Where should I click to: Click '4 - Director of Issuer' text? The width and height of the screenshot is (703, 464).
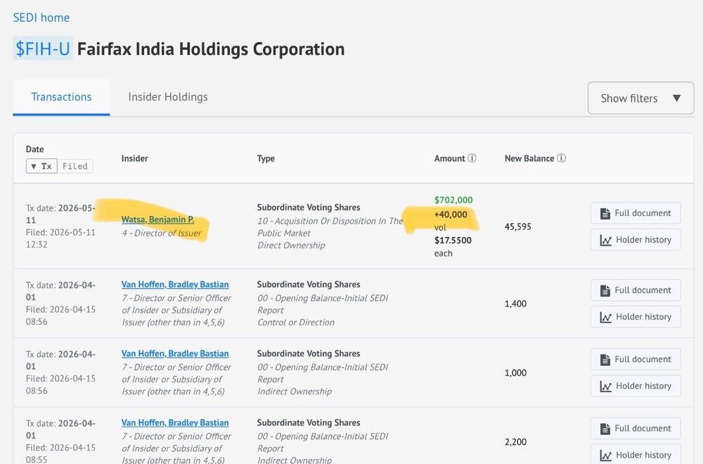coord(162,233)
